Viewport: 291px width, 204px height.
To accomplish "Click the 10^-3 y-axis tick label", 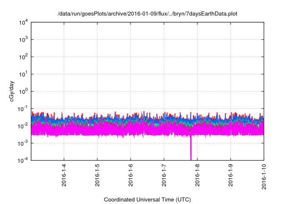I will point(23,143).
